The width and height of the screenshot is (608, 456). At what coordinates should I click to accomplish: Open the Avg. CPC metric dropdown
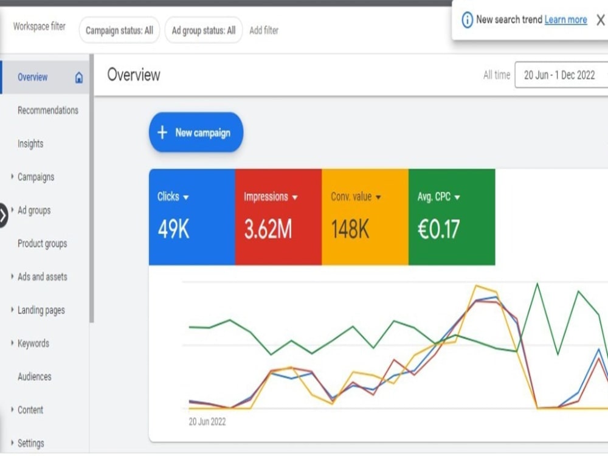pyautogui.click(x=438, y=197)
